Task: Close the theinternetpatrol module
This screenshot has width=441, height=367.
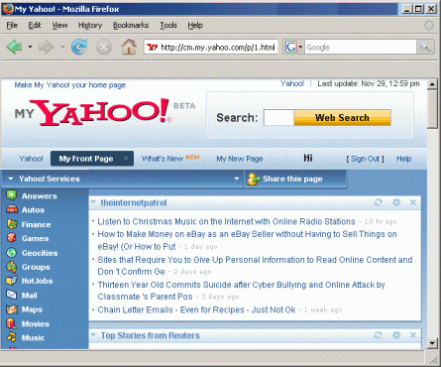Action: click(x=413, y=202)
